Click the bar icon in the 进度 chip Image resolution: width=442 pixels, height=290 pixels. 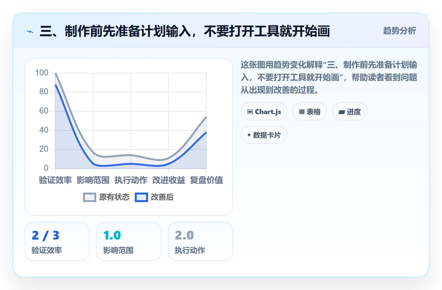point(342,112)
